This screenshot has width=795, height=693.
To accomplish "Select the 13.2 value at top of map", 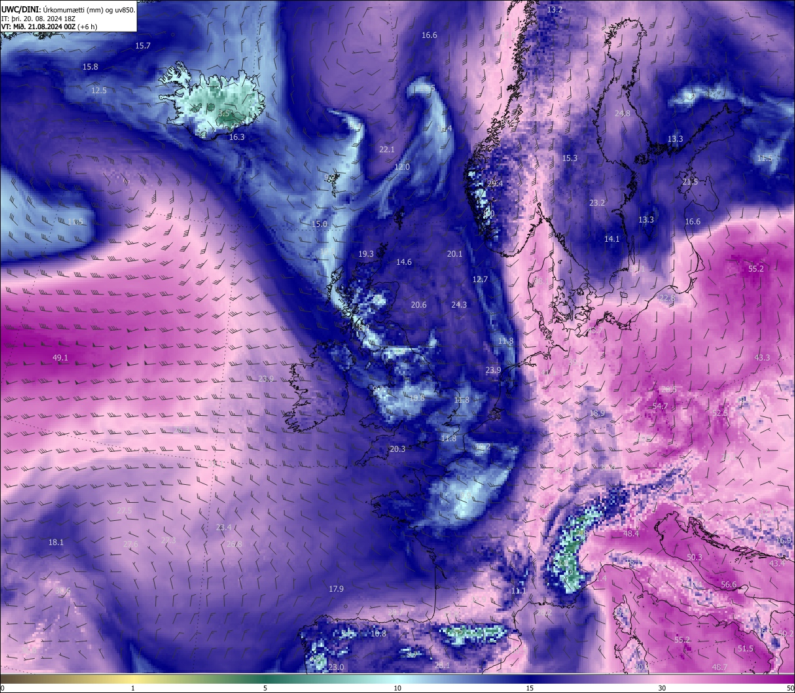I will pyautogui.click(x=555, y=10).
